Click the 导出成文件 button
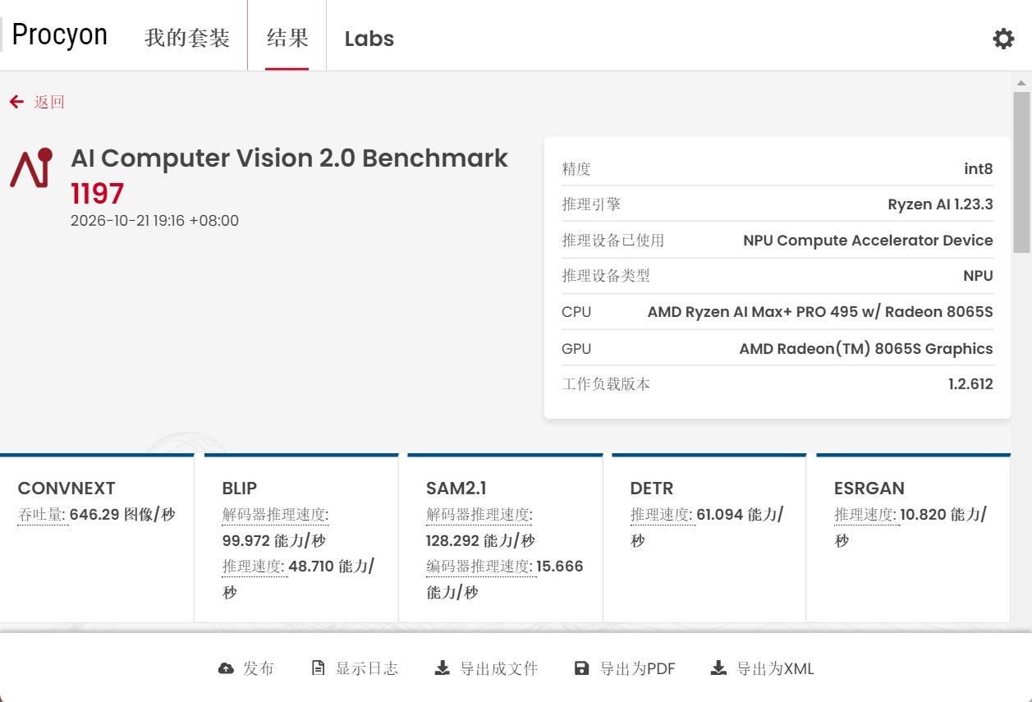This screenshot has height=702, width=1032. click(x=486, y=668)
